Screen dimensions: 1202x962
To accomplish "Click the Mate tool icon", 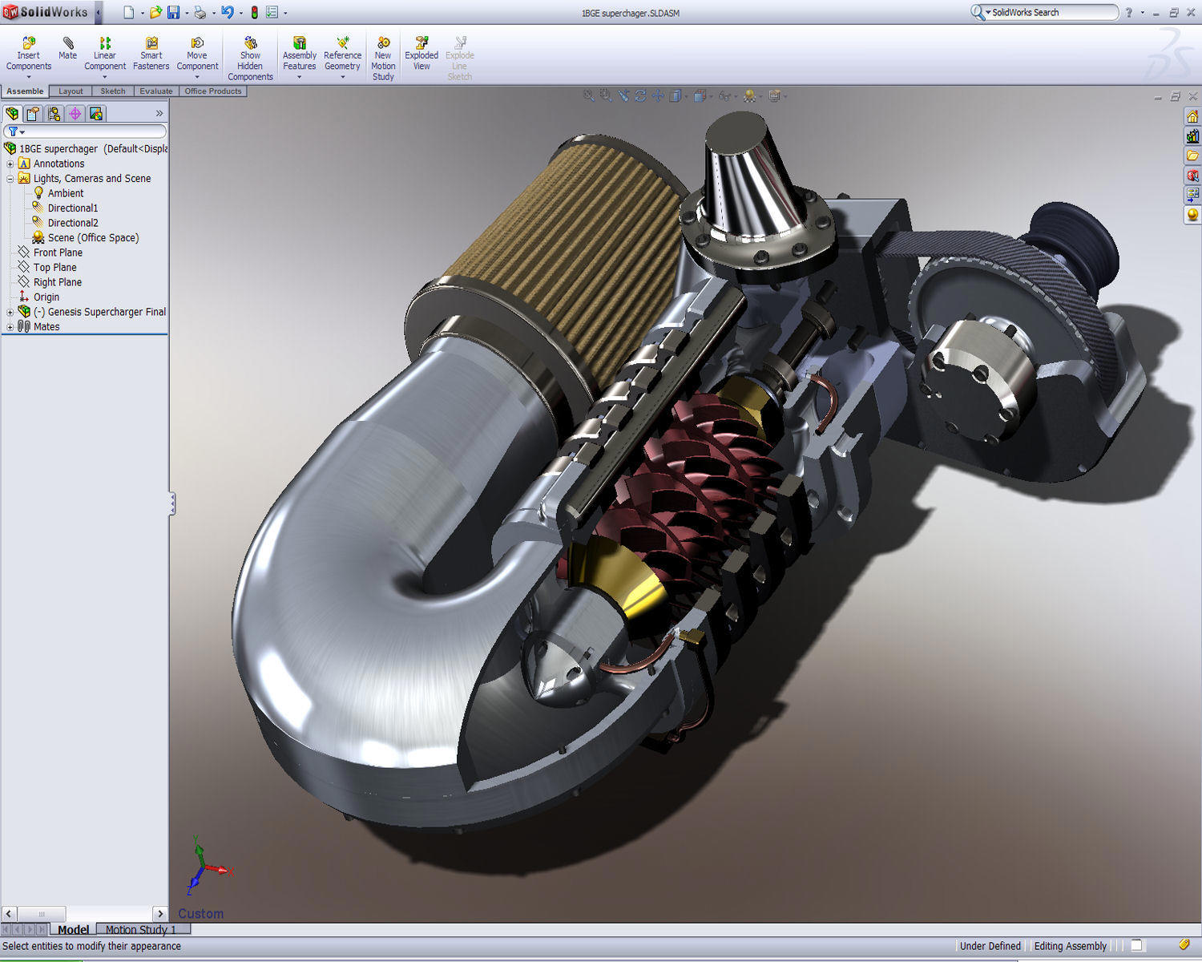I will (x=68, y=43).
